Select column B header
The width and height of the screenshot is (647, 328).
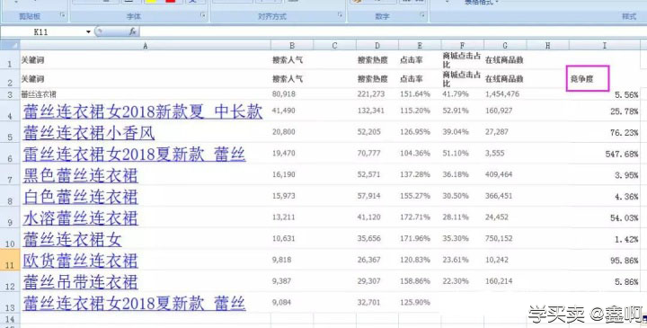(292, 46)
